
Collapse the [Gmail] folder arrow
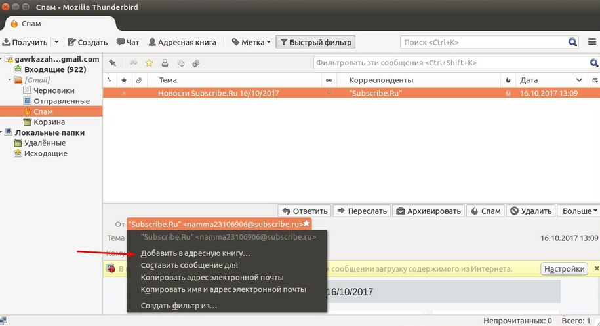tap(10, 80)
